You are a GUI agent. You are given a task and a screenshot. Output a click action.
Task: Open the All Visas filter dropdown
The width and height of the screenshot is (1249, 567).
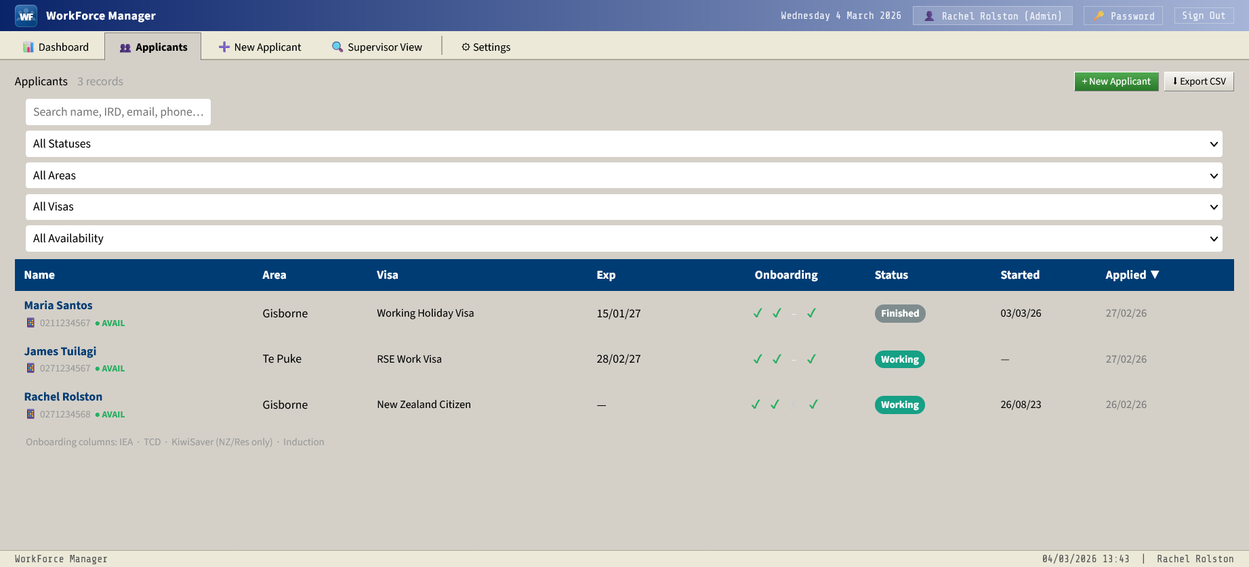coord(623,207)
